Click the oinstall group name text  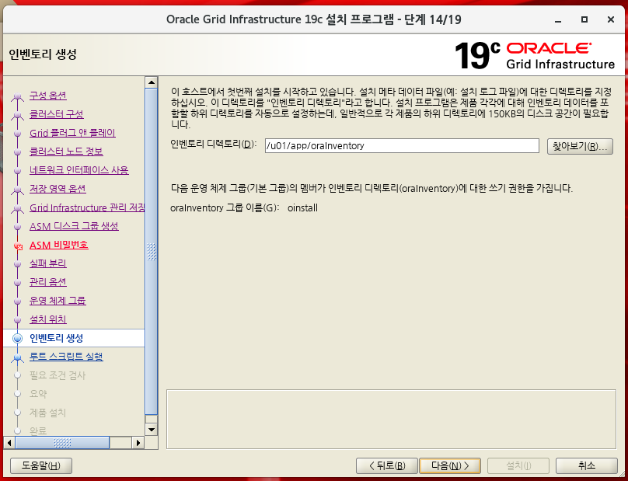tap(303, 208)
